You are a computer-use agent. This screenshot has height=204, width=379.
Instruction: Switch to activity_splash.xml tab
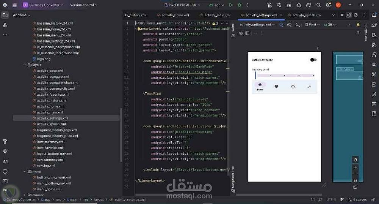[x=305, y=15]
